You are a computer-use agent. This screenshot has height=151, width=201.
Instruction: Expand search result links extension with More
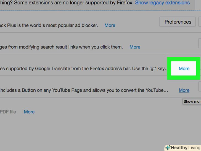135,47
